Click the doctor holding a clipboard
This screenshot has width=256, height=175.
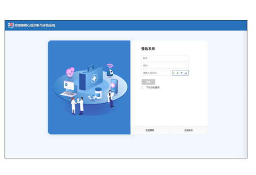pyautogui.click(x=111, y=99)
